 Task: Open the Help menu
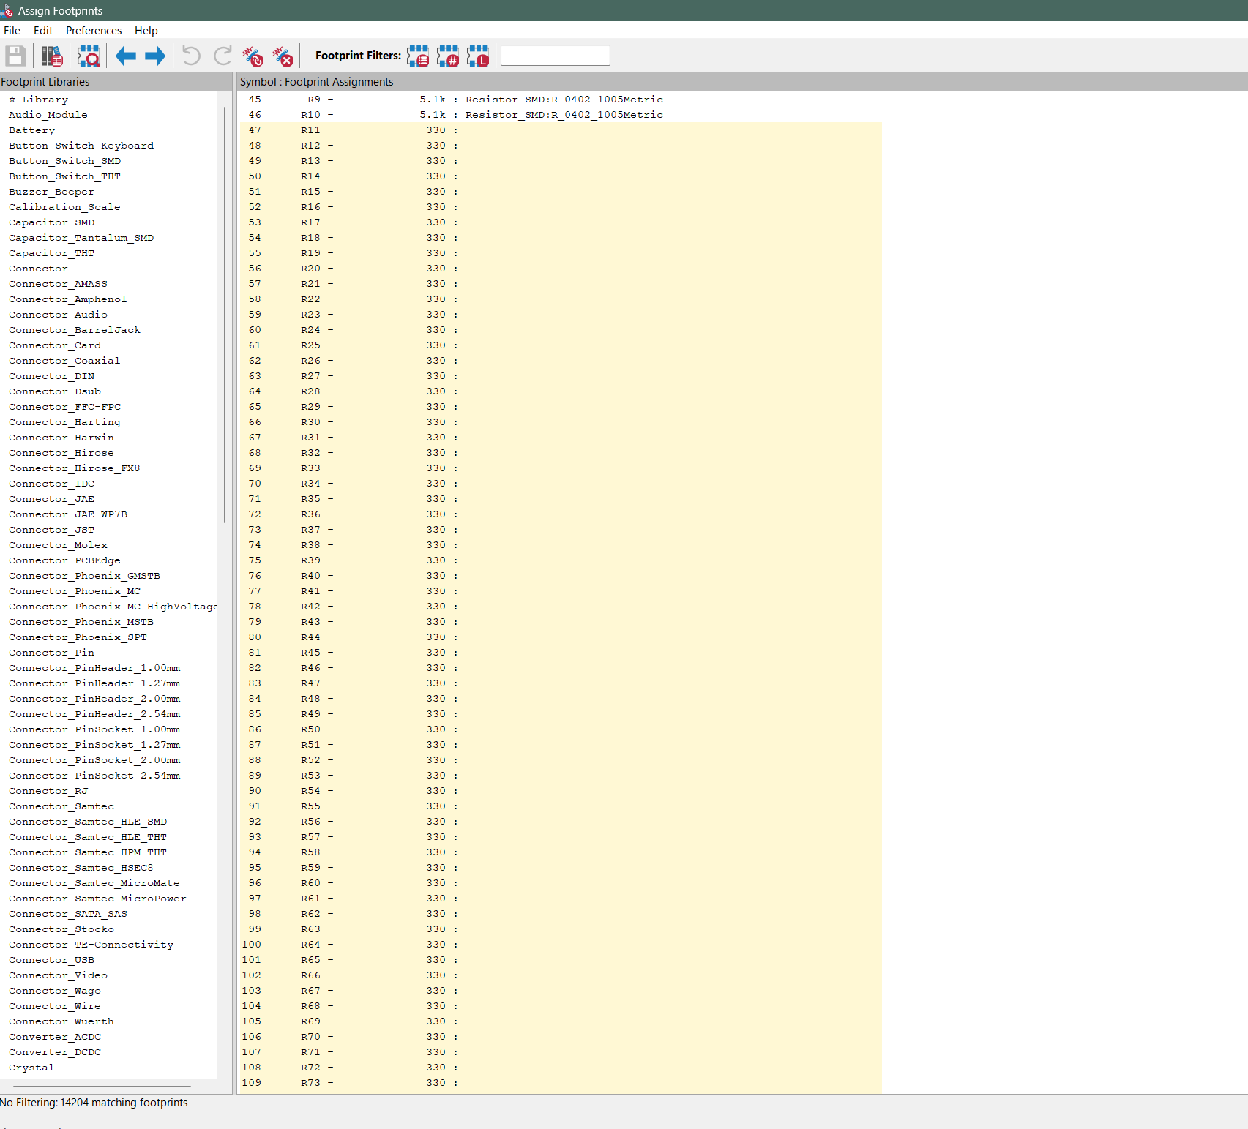146,31
